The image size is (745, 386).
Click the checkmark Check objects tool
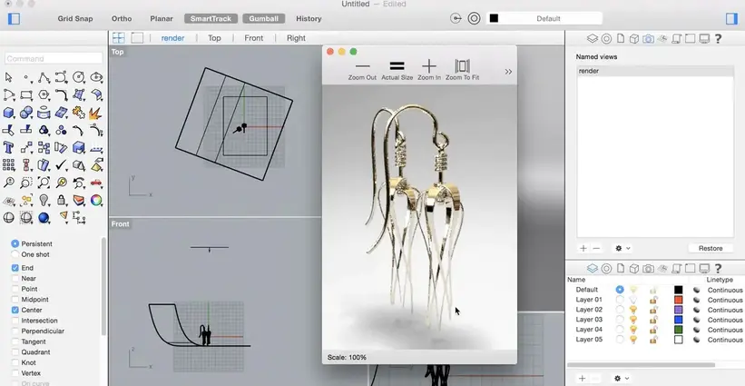click(62, 165)
